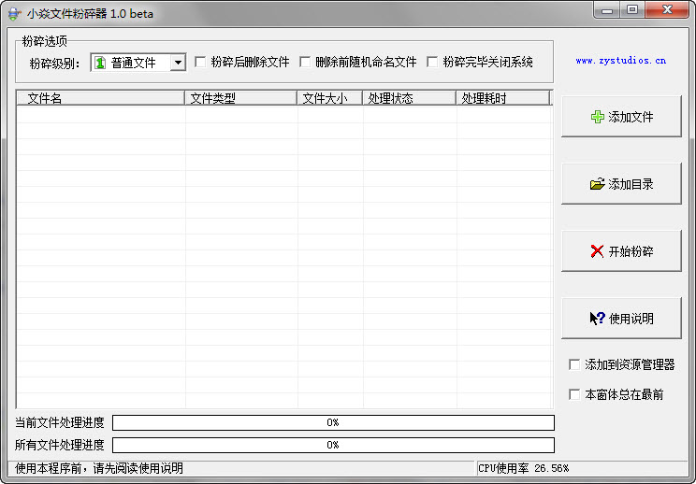Click the 使用说明 button
696x484 pixels.
pos(621,319)
